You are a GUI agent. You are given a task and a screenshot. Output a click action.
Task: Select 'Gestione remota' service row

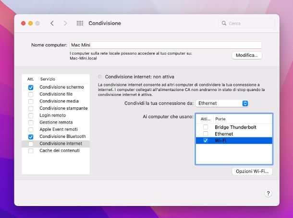point(56,123)
